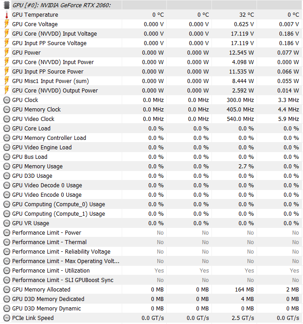
Task: Click the 4.098 W NVVDD input power value
Action: tap(243, 62)
